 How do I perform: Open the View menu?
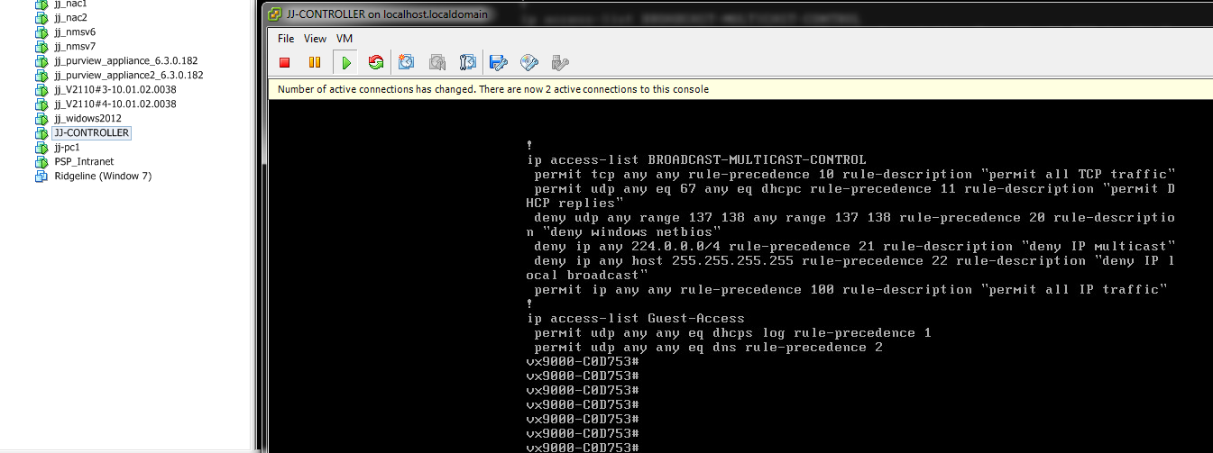click(315, 39)
